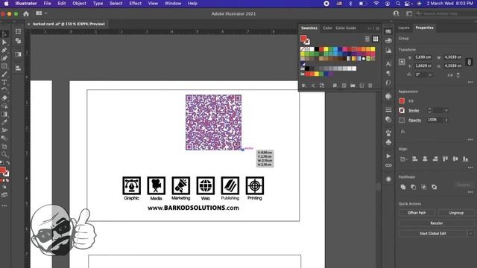Image resolution: width=477 pixels, height=268 pixels.
Task: Open the Actions play icon in dock
Action: pyautogui.click(x=388, y=156)
